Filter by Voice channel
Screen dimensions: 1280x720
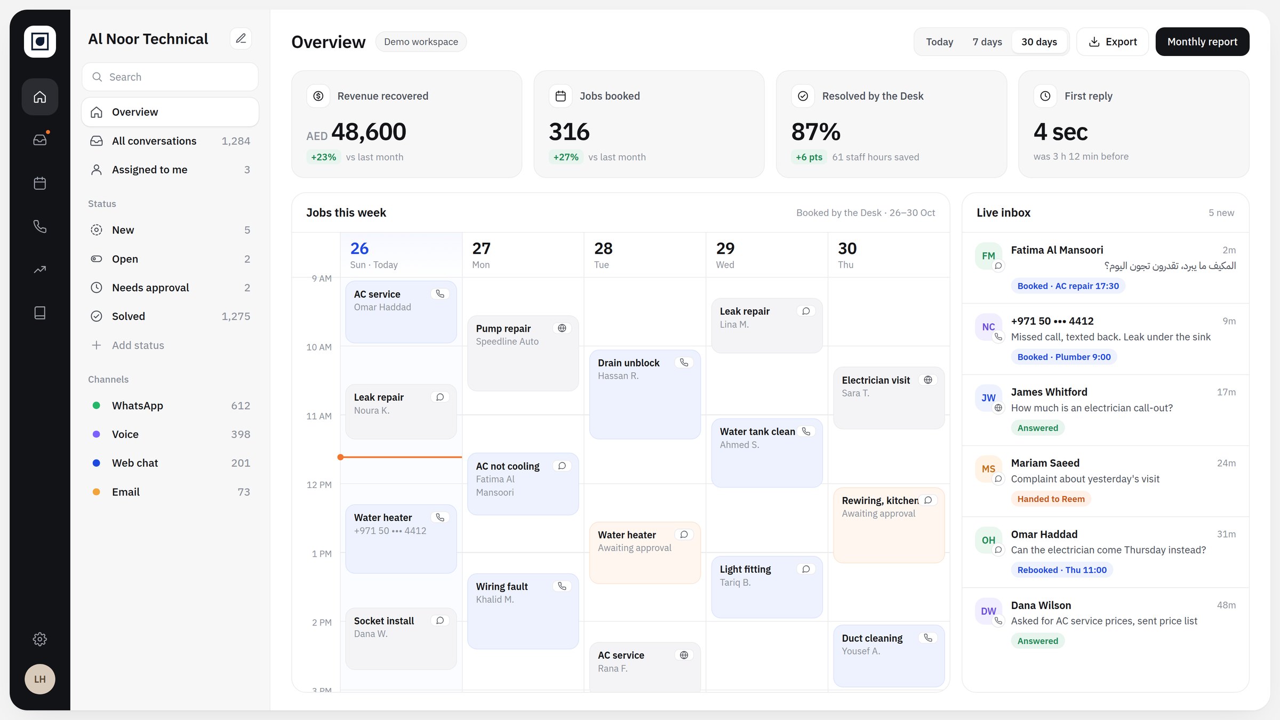pos(170,434)
